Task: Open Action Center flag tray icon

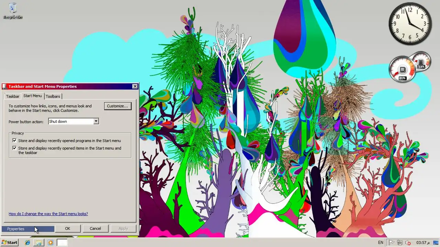Action: (392, 243)
